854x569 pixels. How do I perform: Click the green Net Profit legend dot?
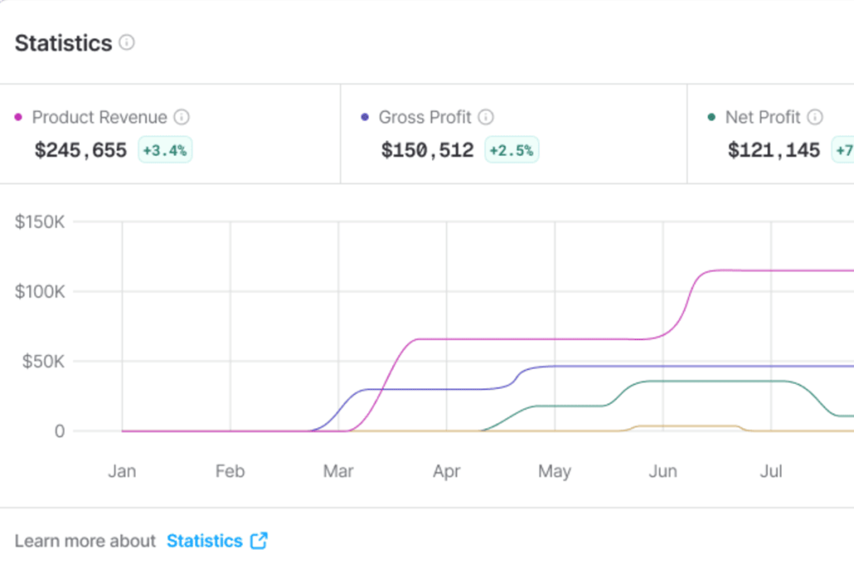(711, 117)
